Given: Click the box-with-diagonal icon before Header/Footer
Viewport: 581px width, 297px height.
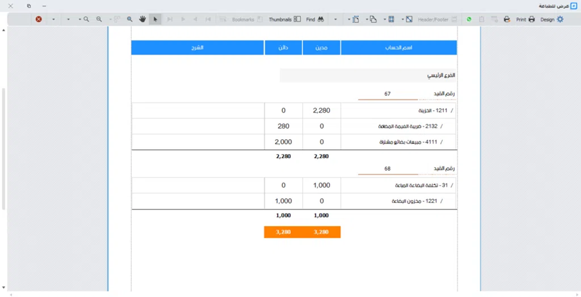Looking at the screenshot, I should tap(409, 19).
